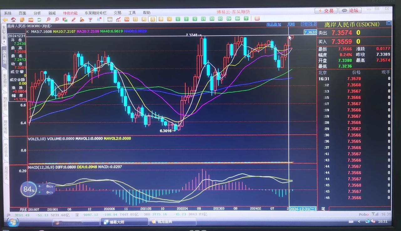This screenshot has width=401, height=231.
Task: Open the Windows Start button
Action: [13, 222]
